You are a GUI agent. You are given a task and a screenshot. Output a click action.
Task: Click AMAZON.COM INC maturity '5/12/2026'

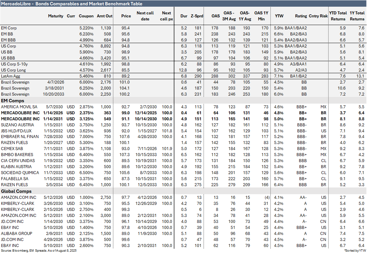tap(53, 198)
